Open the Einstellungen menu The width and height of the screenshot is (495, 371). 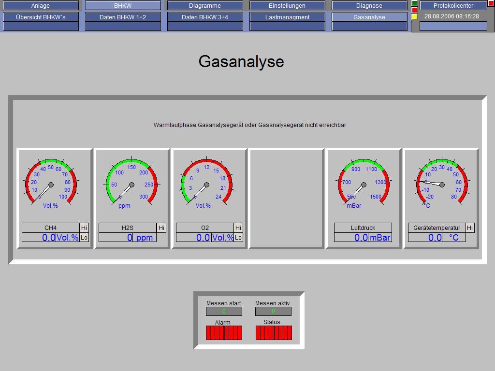click(x=287, y=6)
